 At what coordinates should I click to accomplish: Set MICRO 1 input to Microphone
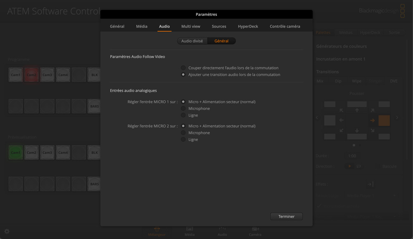[x=183, y=108]
